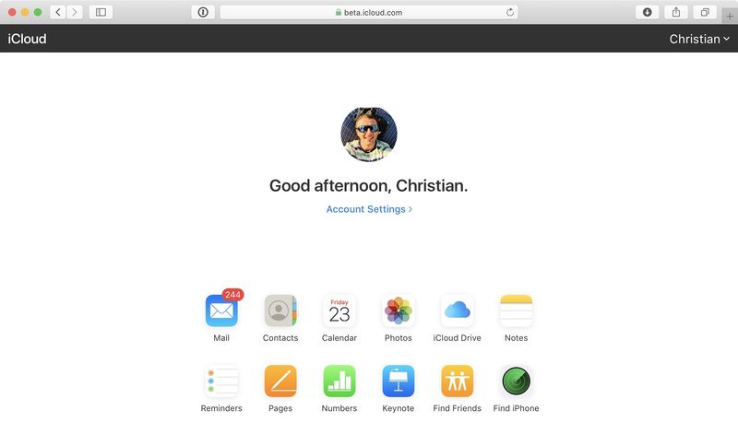The width and height of the screenshot is (738, 422).
Task: Open the Mail app icon
Action: [221, 311]
